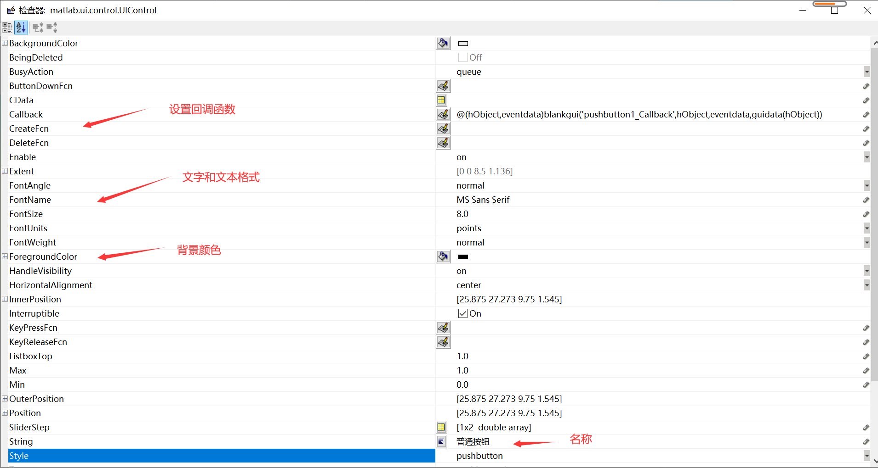Edit the String 普通按钮 value
878x468 pixels.
point(473,441)
